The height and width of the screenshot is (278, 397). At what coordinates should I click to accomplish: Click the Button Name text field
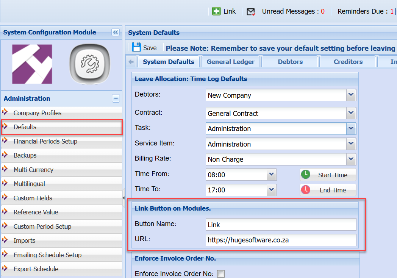pos(281,225)
